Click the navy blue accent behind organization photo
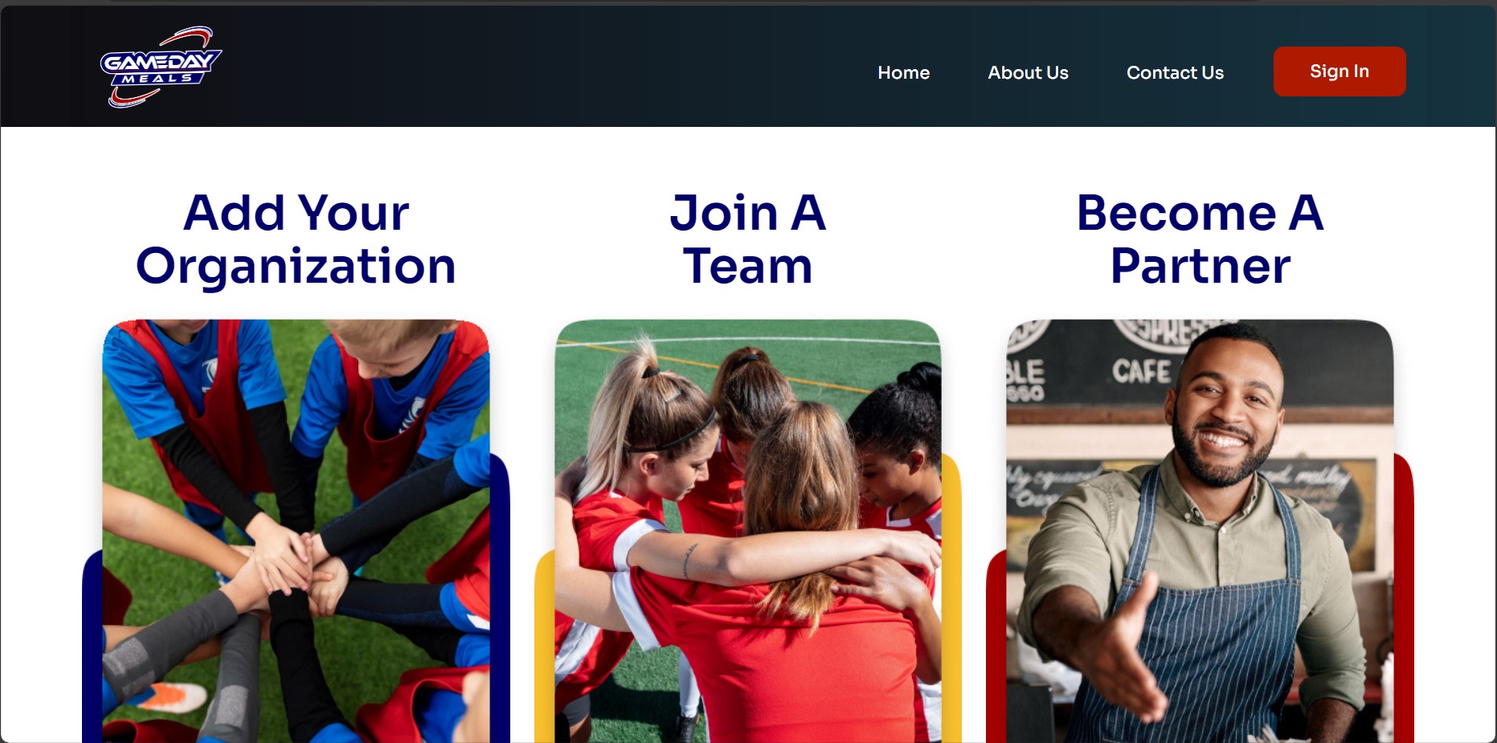The width and height of the screenshot is (1497, 743). click(x=500, y=598)
